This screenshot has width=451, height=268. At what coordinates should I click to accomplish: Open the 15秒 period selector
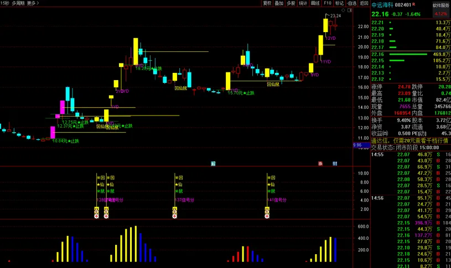[5, 3]
